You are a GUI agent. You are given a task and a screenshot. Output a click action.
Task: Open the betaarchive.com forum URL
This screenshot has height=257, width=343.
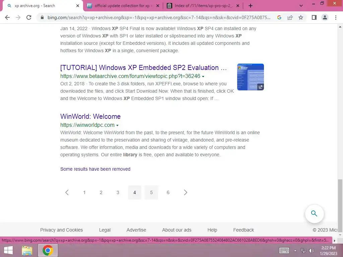click(x=130, y=76)
